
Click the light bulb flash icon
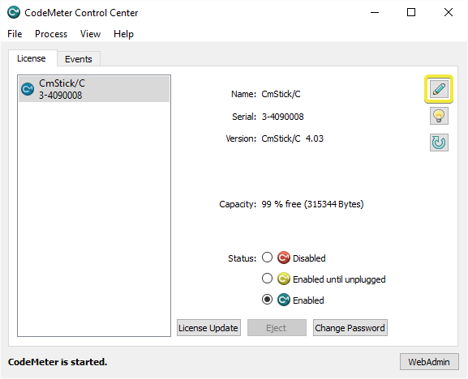(x=439, y=116)
